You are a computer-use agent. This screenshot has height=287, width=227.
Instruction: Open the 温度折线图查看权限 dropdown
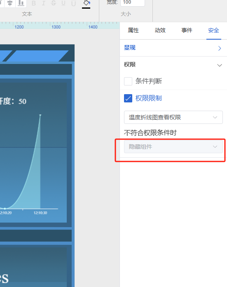[x=173, y=117]
